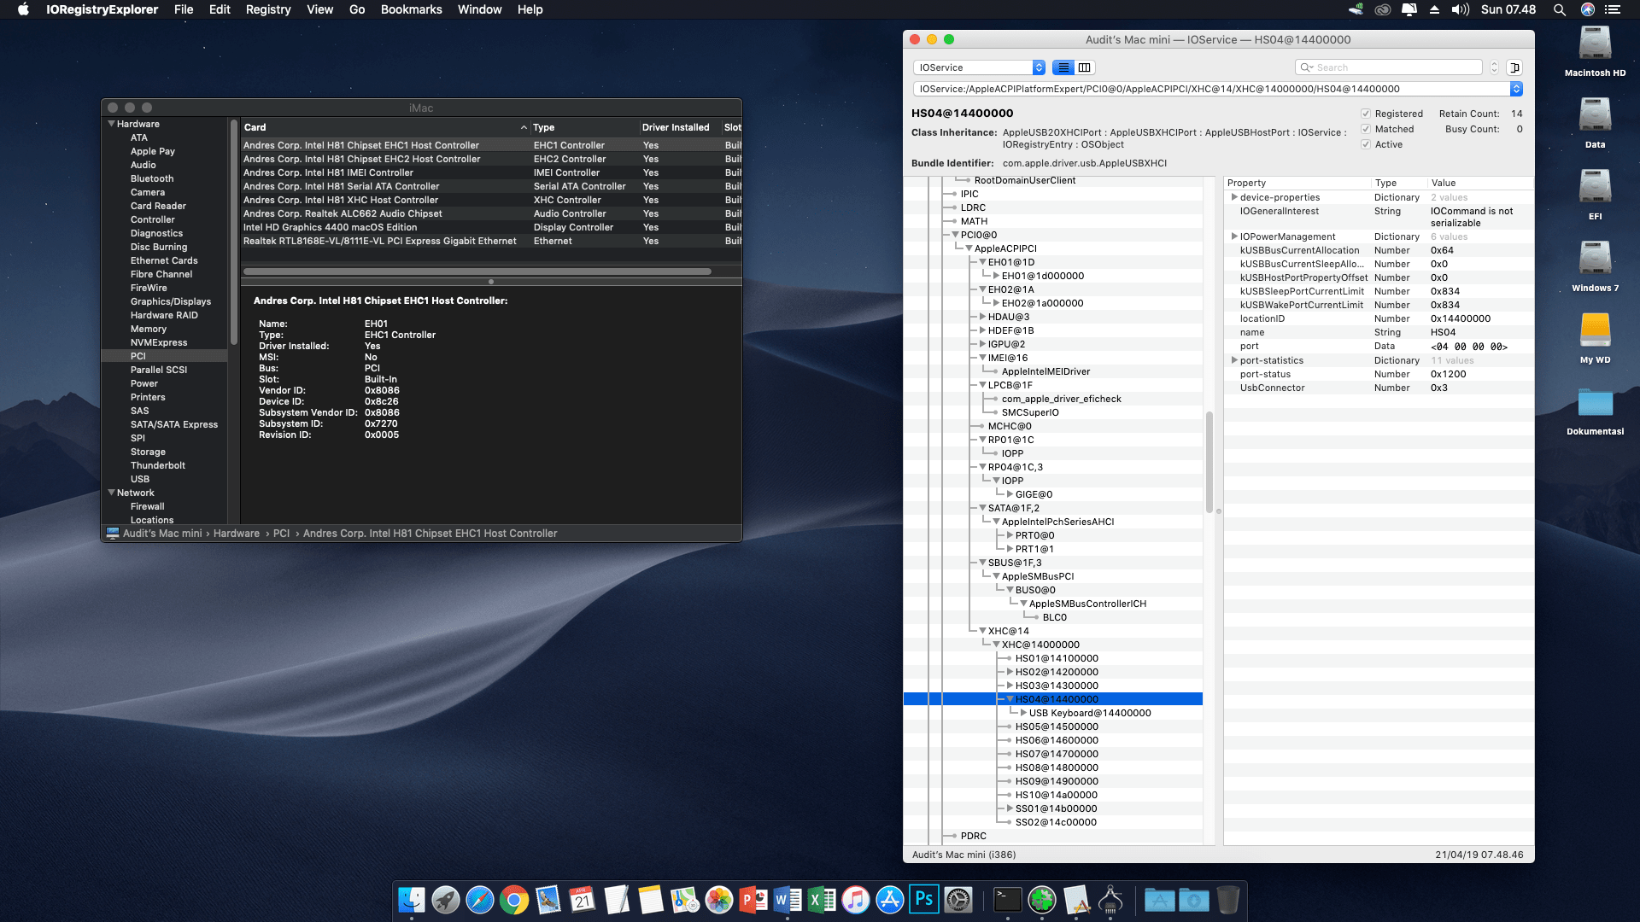This screenshot has height=922, width=1640.
Task: Expand IOPowerManagement dictionary row
Action: pos(1233,236)
